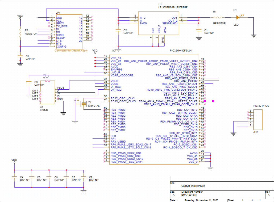Select the document number EMA-1234578

click(191, 195)
